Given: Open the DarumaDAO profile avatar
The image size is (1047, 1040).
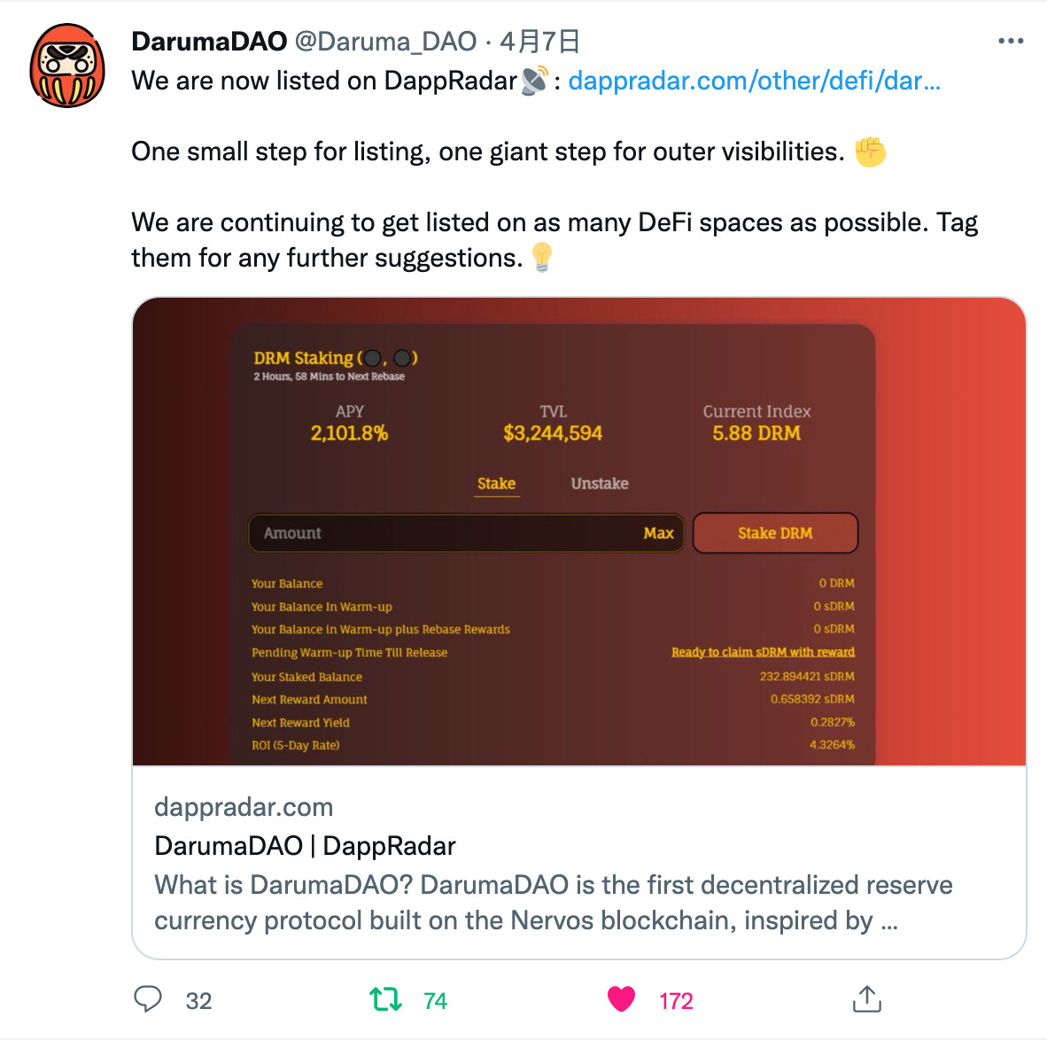Looking at the screenshot, I should click(66, 66).
